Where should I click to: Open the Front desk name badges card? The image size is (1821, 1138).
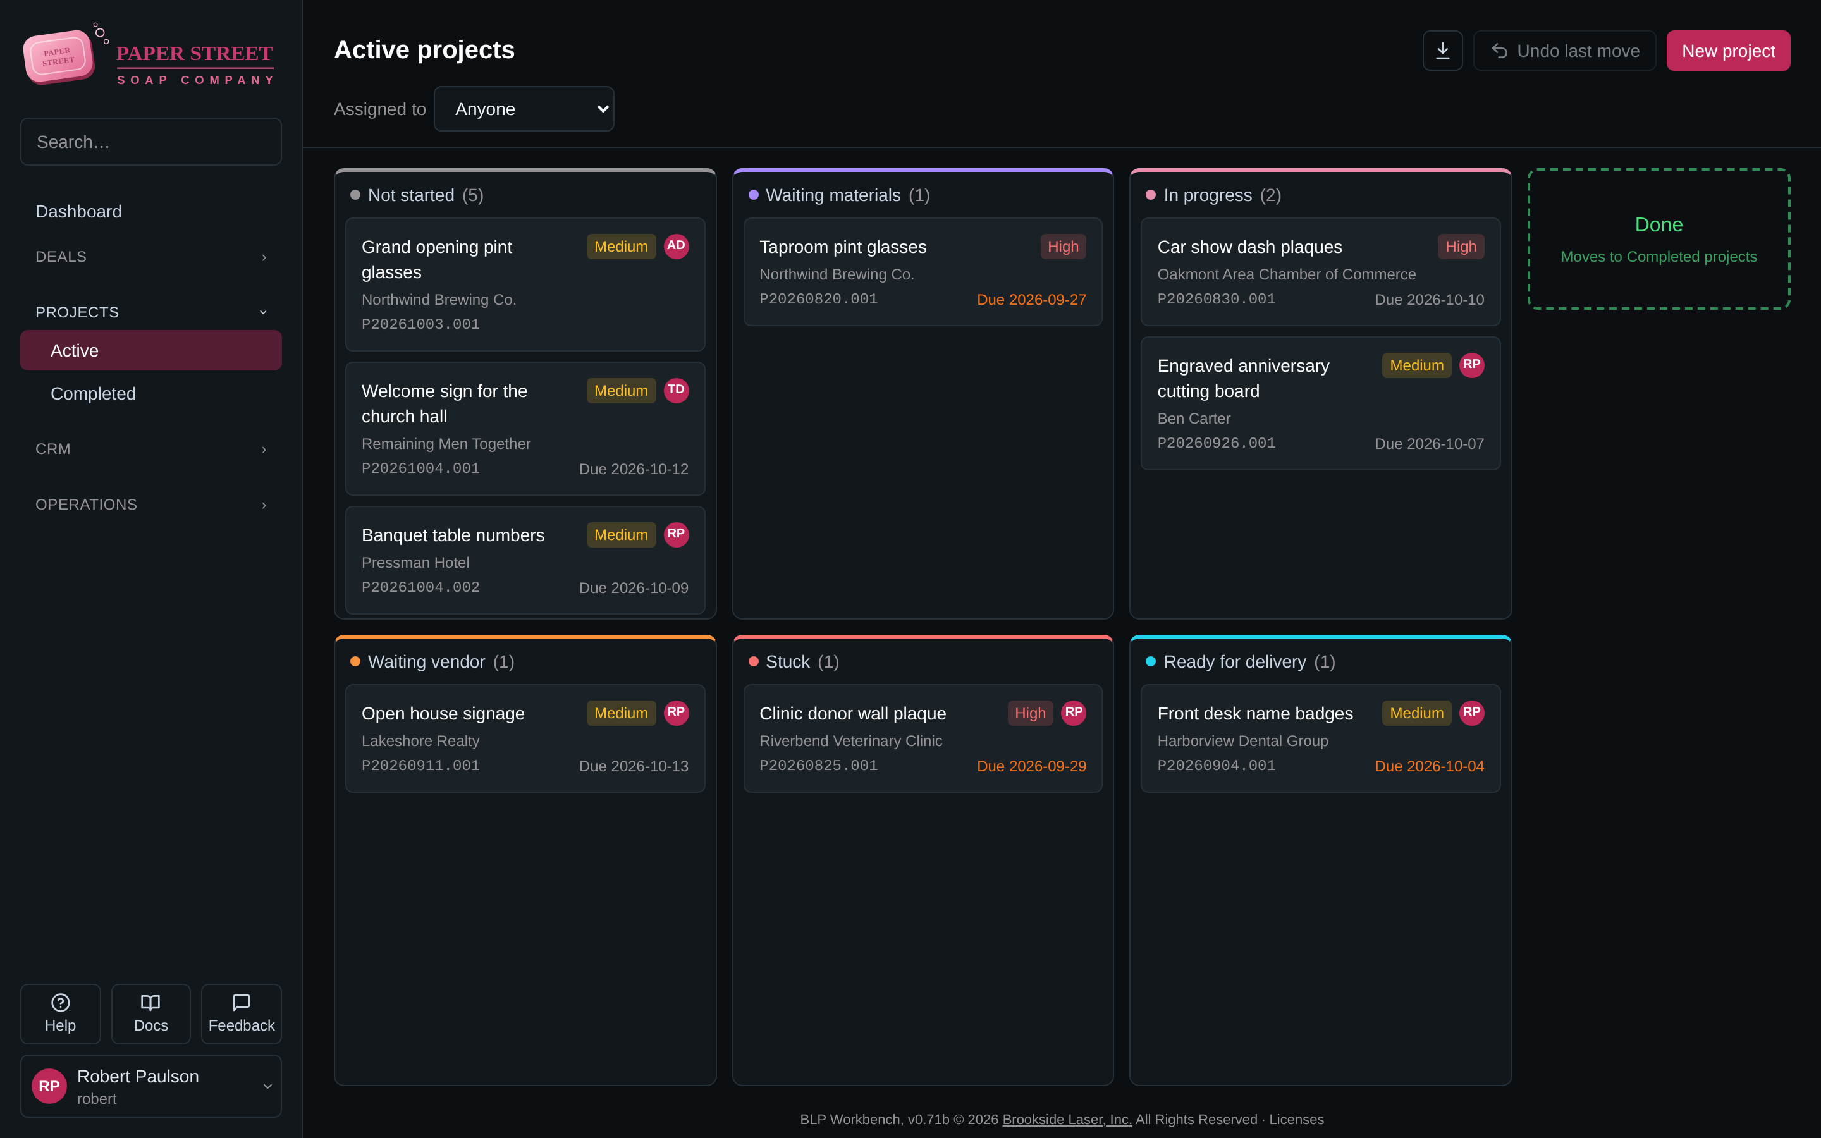[1320, 738]
